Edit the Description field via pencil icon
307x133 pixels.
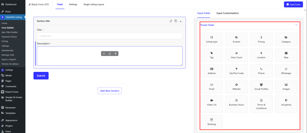coord(110,54)
